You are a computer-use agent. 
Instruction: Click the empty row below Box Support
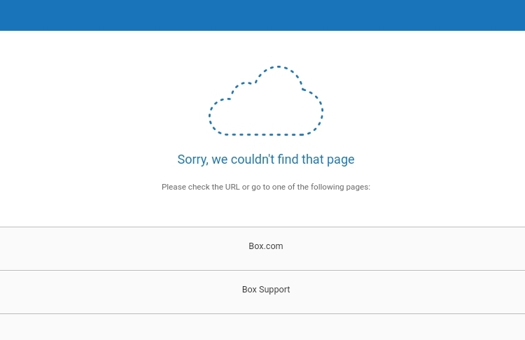[x=262, y=327]
